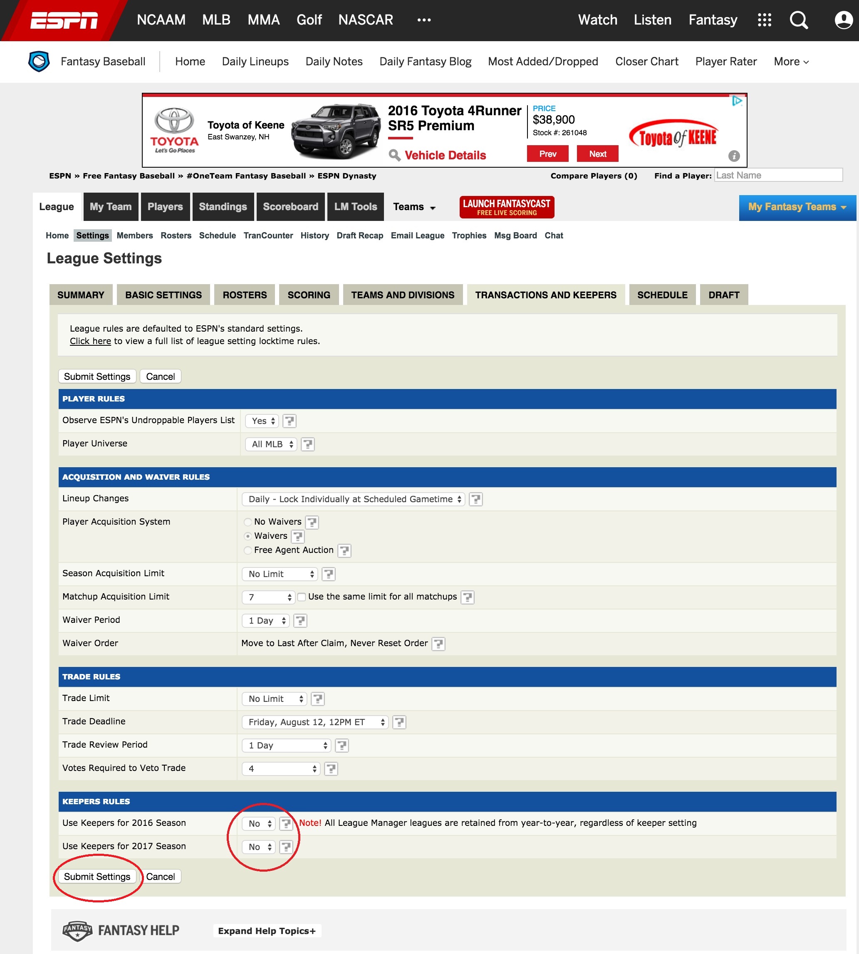Screen dimensions: 859x954
Task: Open help for Trade Review Period
Action: click(342, 746)
